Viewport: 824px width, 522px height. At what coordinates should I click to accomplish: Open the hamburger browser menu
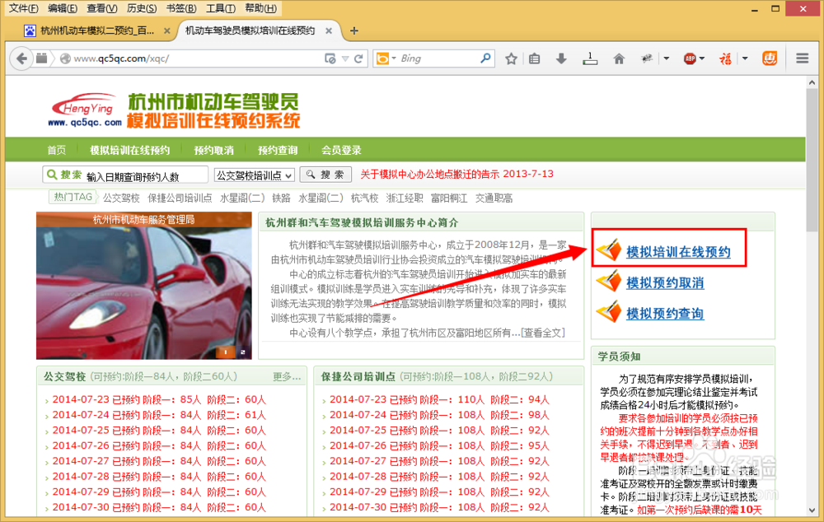click(x=802, y=58)
